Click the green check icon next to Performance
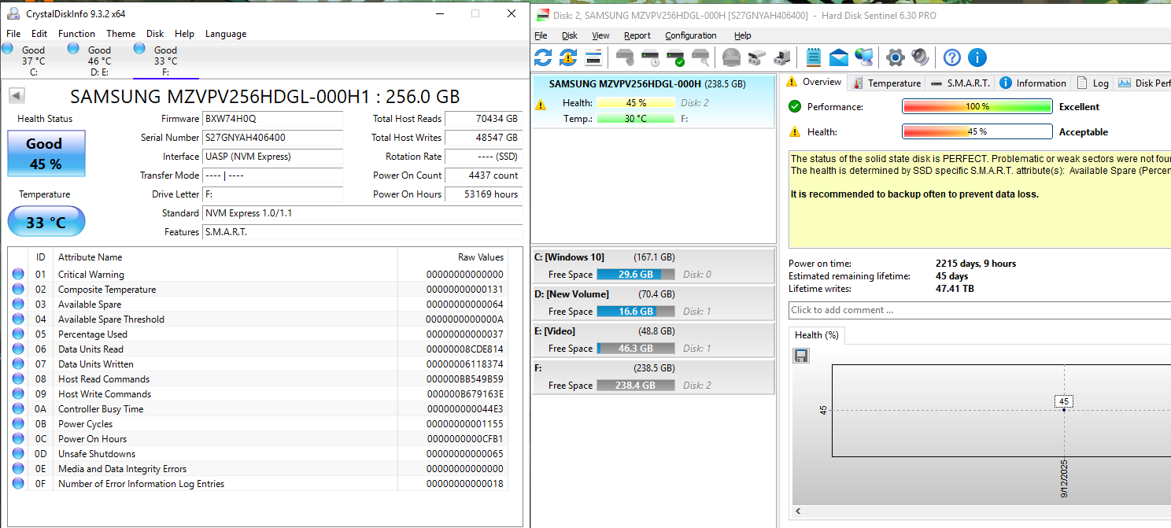 [x=795, y=106]
